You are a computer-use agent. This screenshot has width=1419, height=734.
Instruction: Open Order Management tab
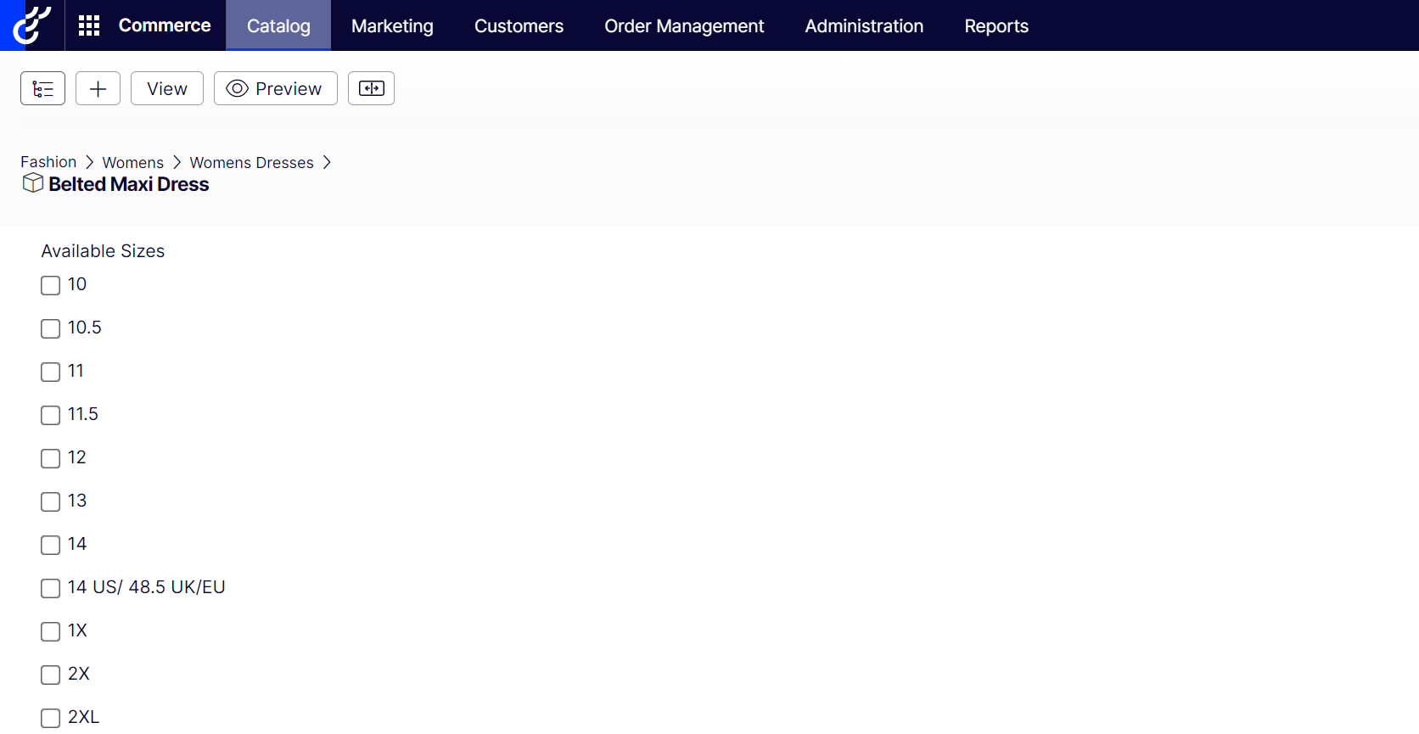[x=684, y=25]
